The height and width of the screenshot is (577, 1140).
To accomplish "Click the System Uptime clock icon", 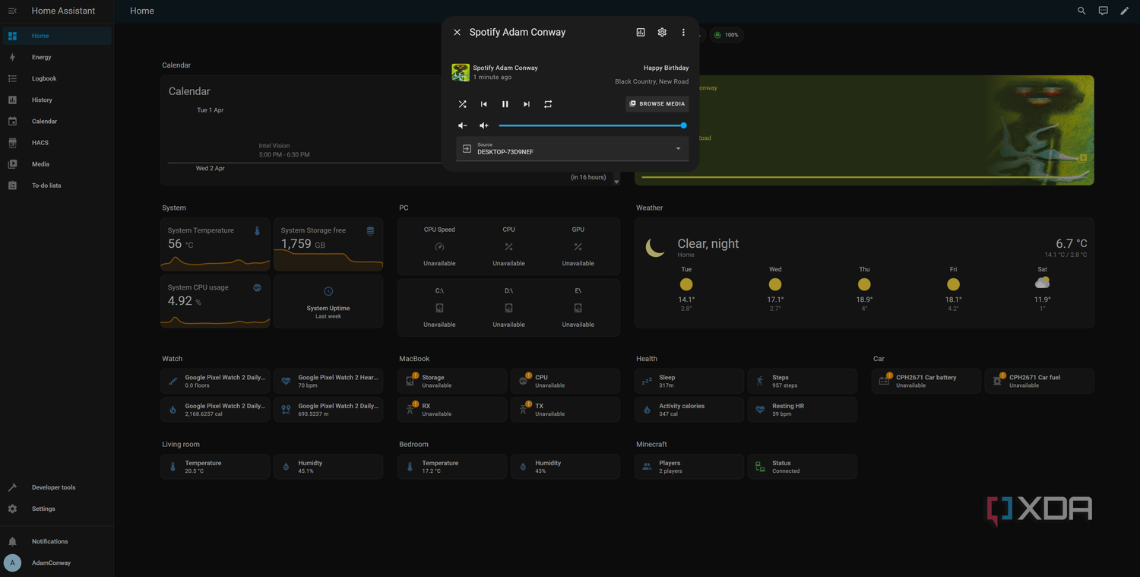I will [328, 291].
